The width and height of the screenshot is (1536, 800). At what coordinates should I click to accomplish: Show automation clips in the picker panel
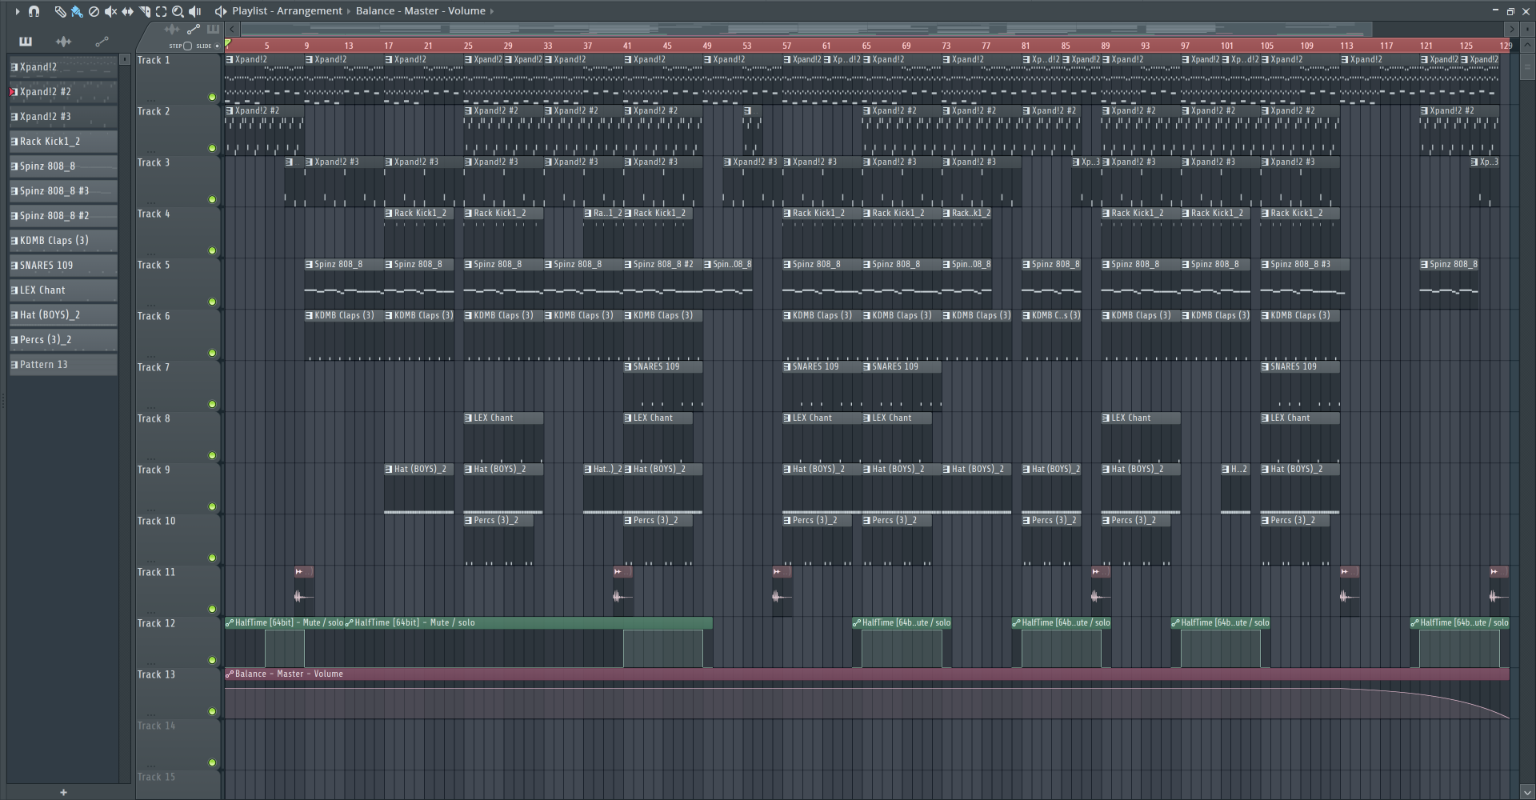102,42
